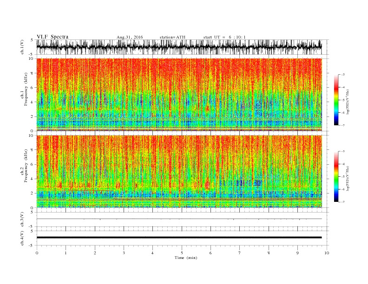Click the "ch.1(V)" waveform axis label

tap(22, 47)
